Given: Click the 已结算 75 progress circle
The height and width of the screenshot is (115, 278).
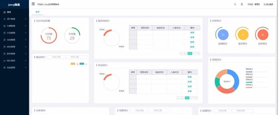Looking at the screenshot, I should (x=49, y=35).
